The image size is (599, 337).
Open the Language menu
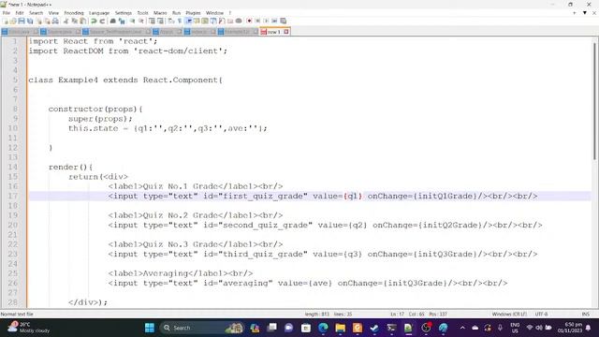coord(99,13)
